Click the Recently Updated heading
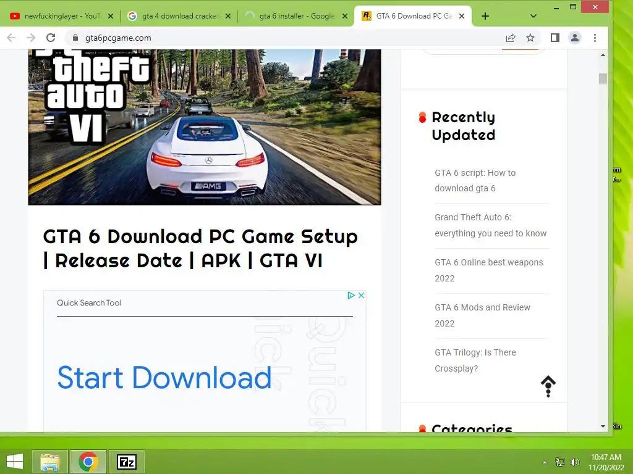633x474 pixels. coord(464,126)
